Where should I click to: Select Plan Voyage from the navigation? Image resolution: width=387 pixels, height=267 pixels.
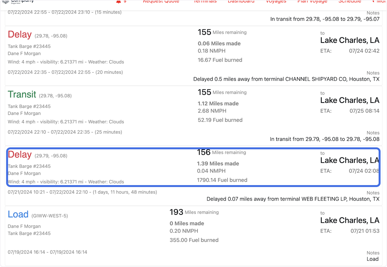[312, 2]
